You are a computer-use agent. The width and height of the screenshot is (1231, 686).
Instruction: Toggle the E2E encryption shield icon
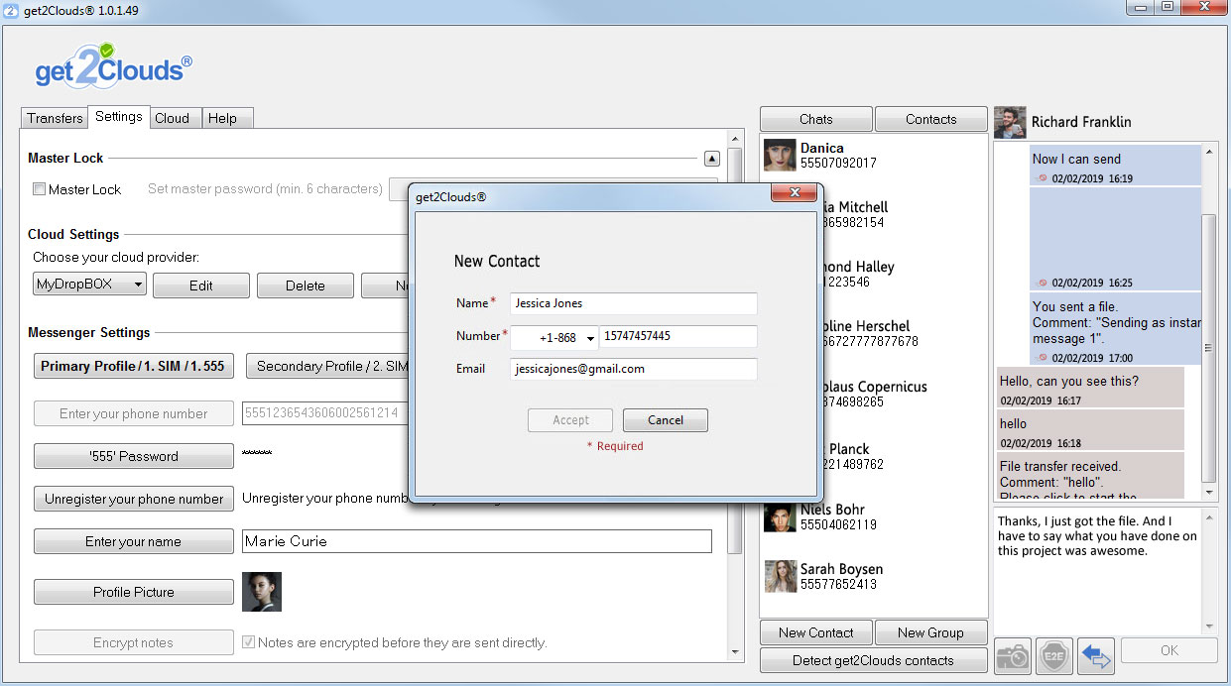(1054, 655)
